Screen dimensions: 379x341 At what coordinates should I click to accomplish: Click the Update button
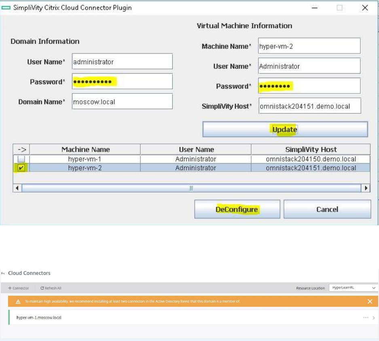point(285,129)
